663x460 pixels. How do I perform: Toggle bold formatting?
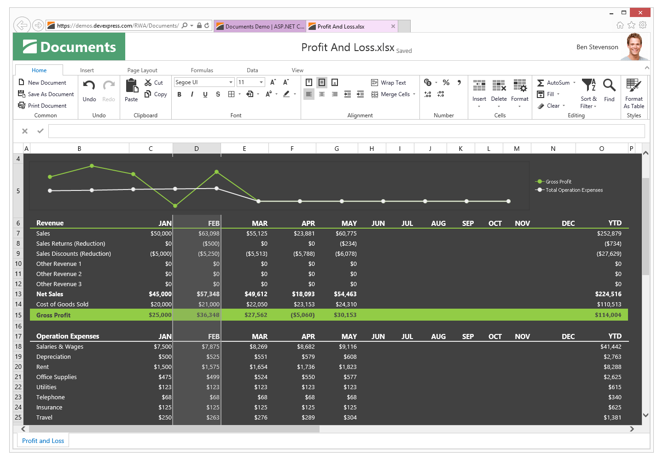click(x=179, y=94)
